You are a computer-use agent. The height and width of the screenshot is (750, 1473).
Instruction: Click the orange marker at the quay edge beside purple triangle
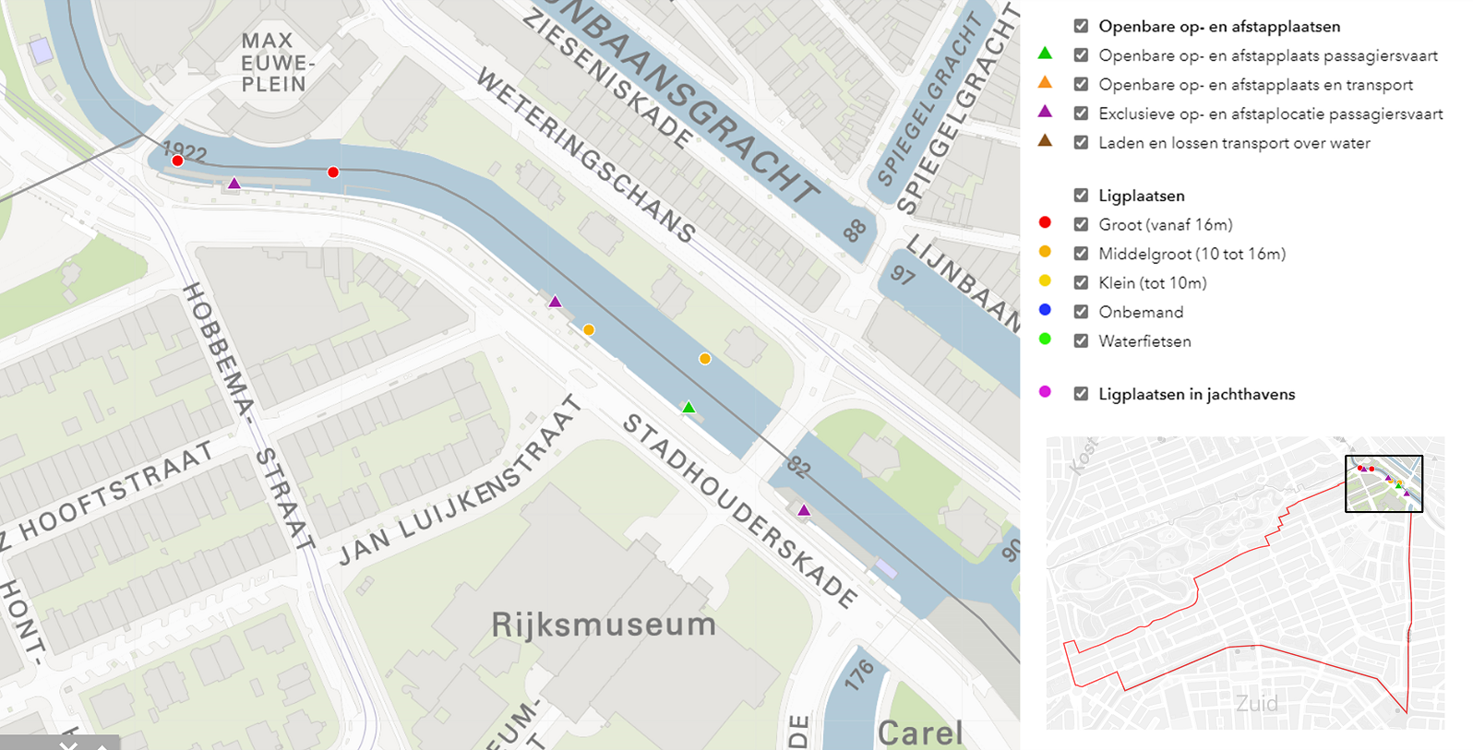pos(589,330)
